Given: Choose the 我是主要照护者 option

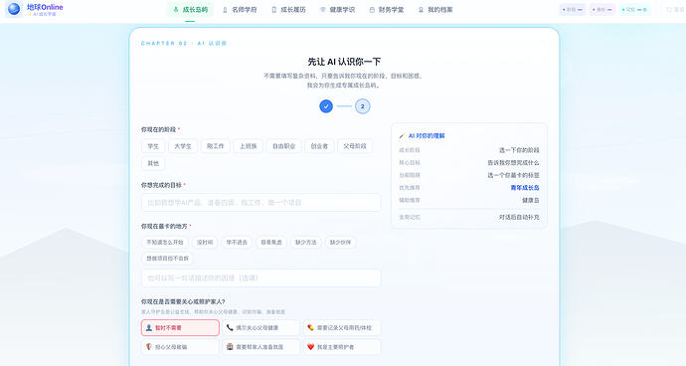Looking at the screenshot, I should point(342,347).
